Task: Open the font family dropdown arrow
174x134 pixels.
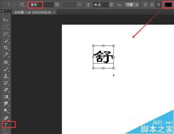Action: click(x=57, y=5)
